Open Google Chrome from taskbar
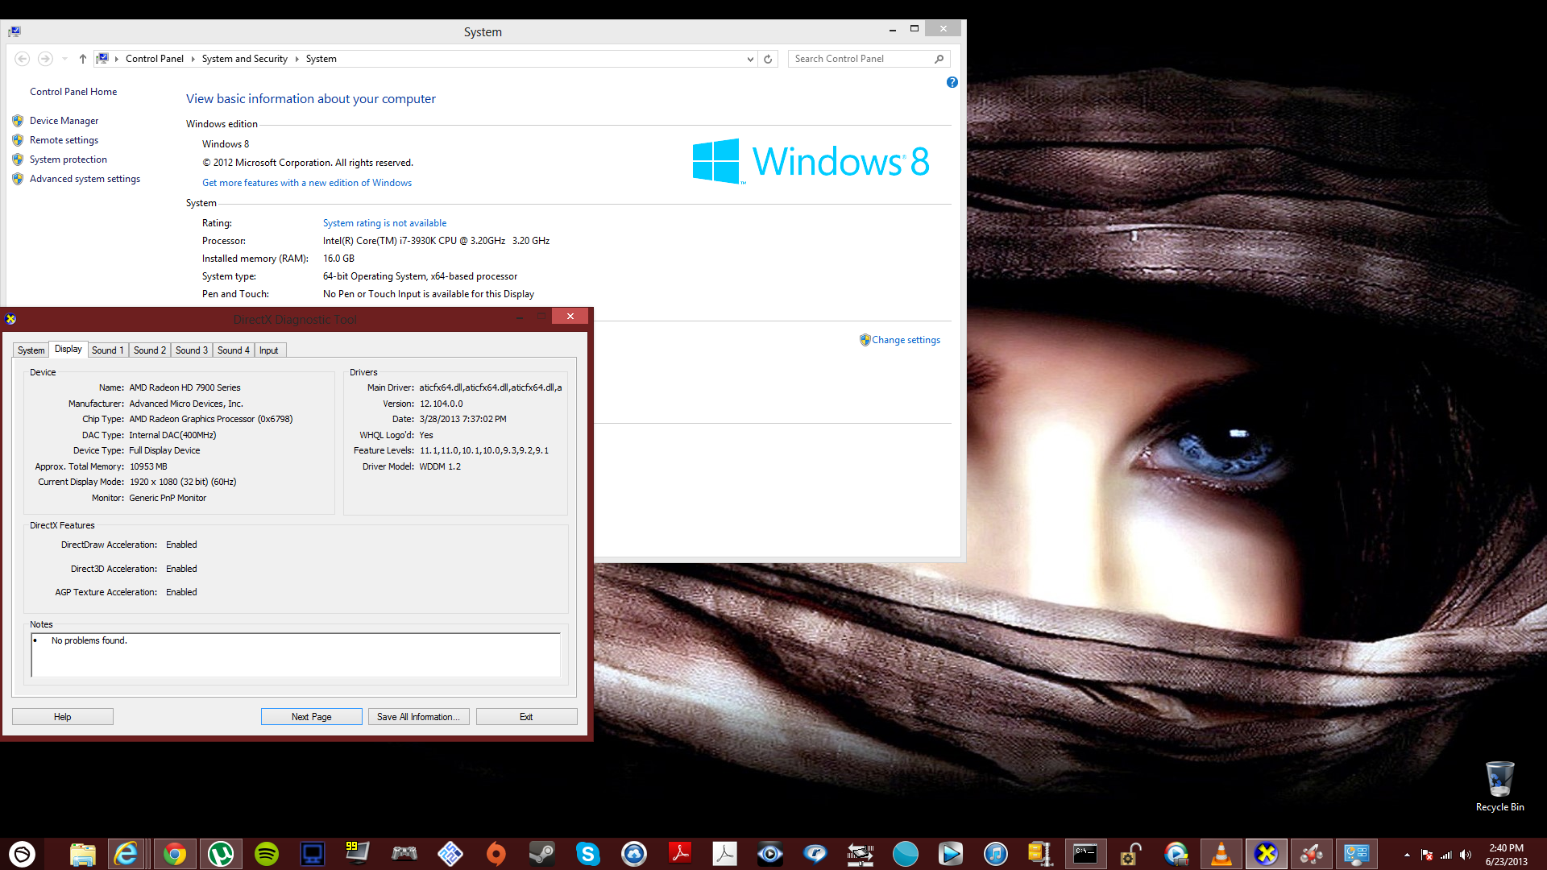 tap(174, 854)
